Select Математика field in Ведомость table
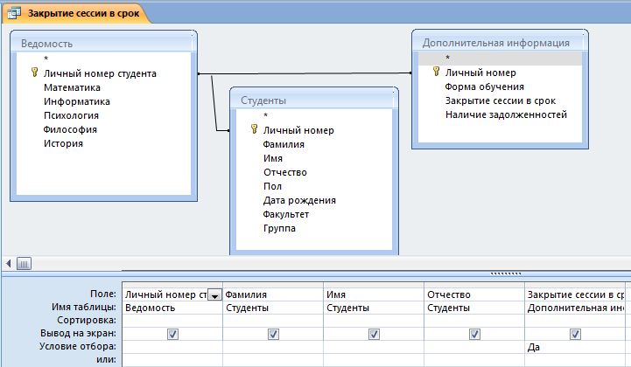The width and height of the screenshot is (631, 367). click(72, 87)
